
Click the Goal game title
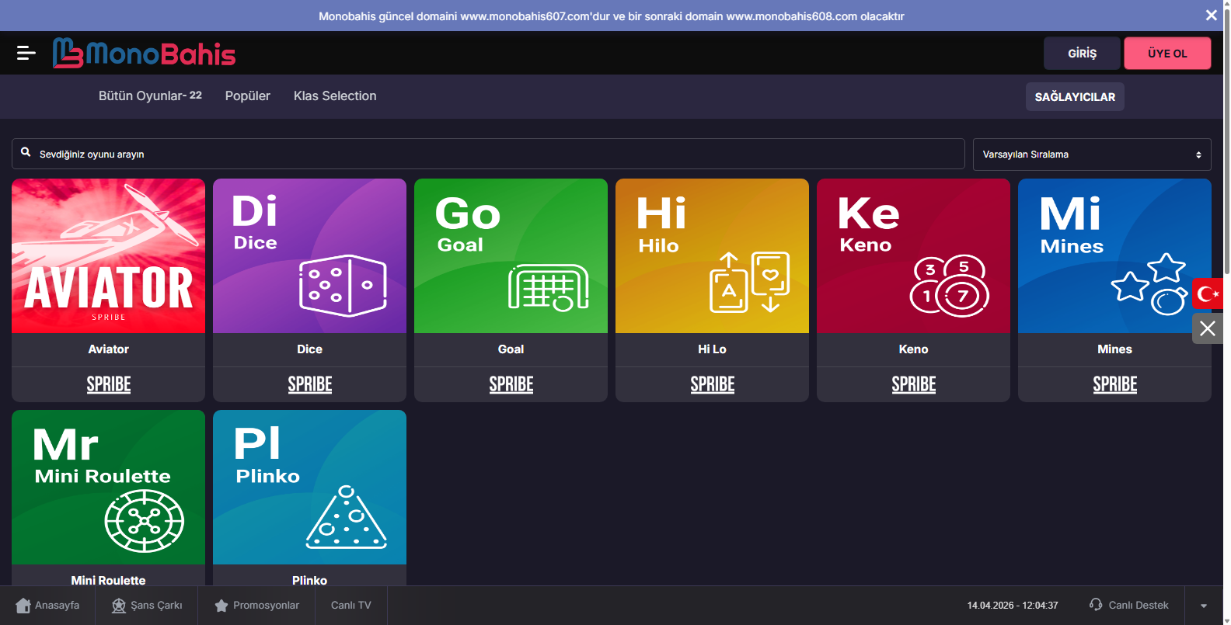click(x=511, y=349)
